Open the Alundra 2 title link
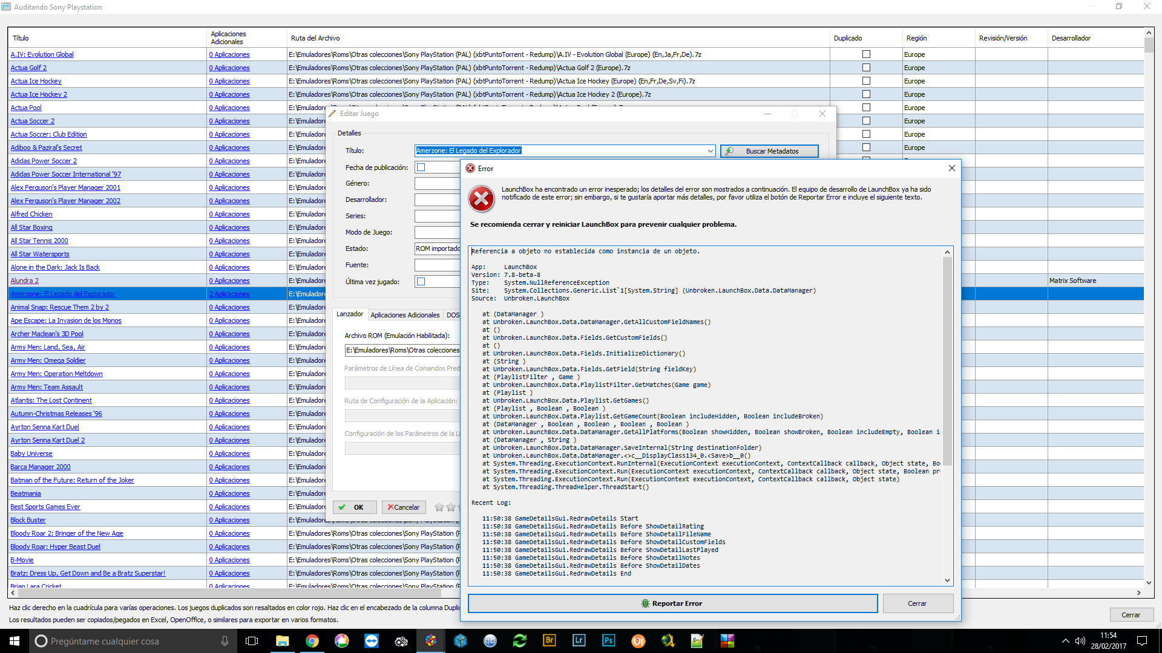1162x653 pixels. (25, 281)
